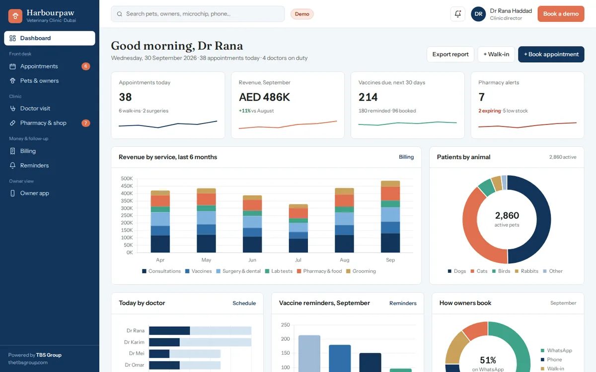Image resolution: width=596 pixels, height=372 pixels.
Task: Click WhatsApp legend swatch
Action: coord(543,351)
